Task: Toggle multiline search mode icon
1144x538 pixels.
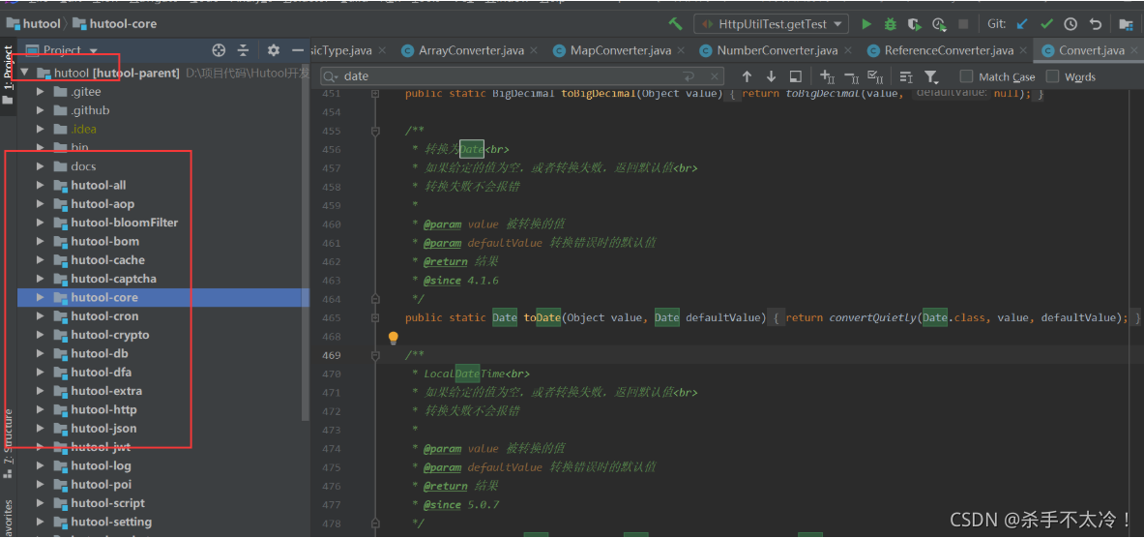Action: pyautogui.click(x=906, y=76)
